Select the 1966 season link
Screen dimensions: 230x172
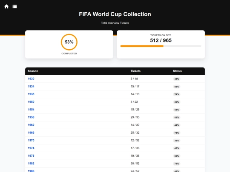pos(31,133)
